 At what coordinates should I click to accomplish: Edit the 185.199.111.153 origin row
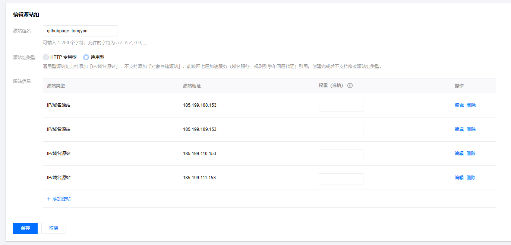[x=459, y=178]
